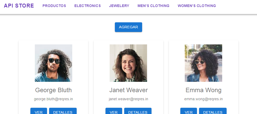This screenshot has width=257, height=114.
Task: Select the George Bluth name heading
Action: 54,90
